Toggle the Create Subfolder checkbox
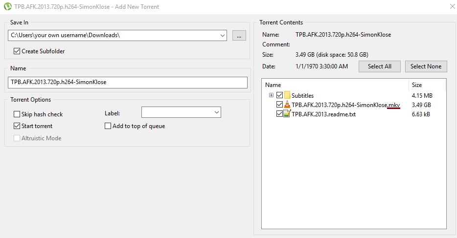Screen dimensions: 457x238 17,51
